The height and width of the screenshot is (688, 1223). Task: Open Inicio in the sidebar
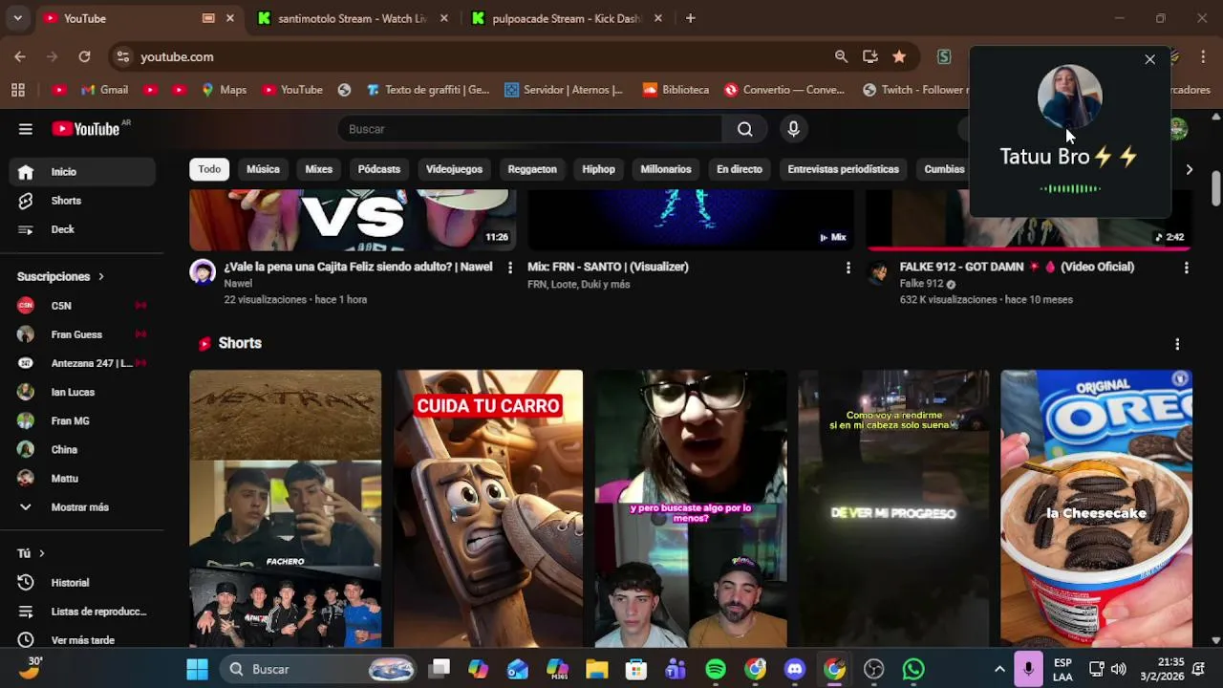82,172
